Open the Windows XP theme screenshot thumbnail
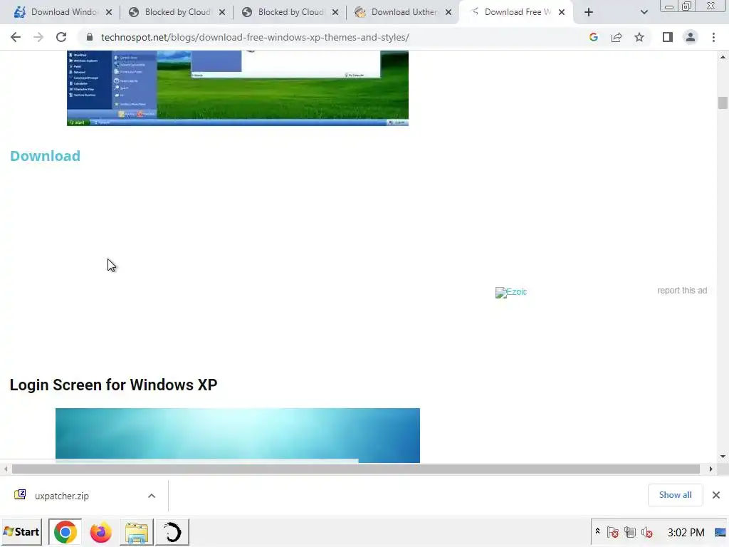This screenshot has height=547, width=729. click(x=238, y=88)
